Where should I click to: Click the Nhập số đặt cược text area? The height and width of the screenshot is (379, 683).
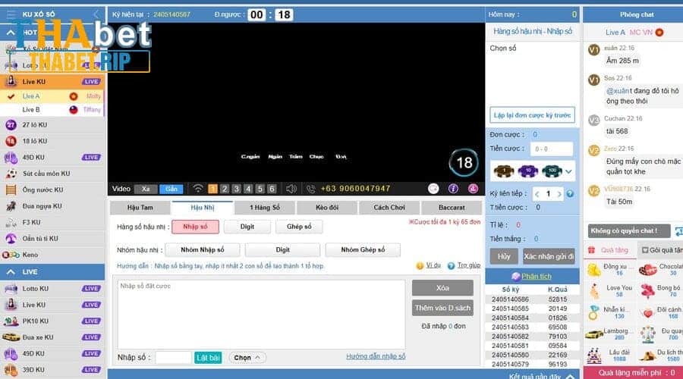pos(261,315)
